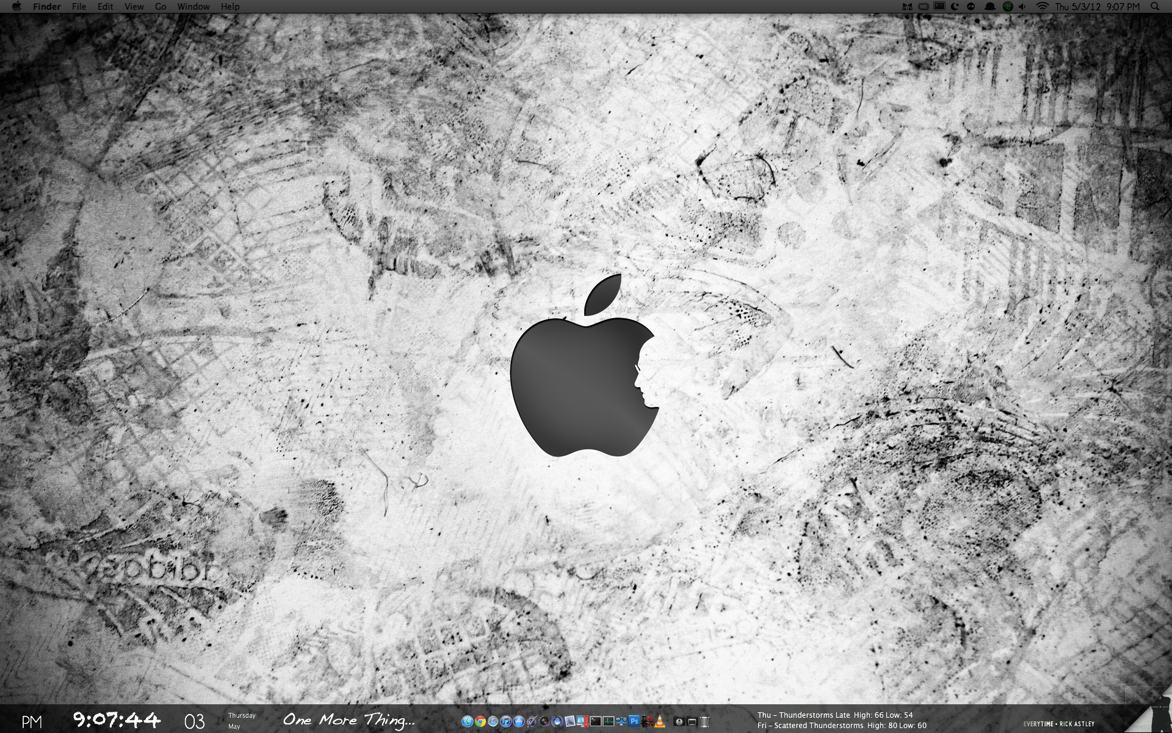This screenshot has width=1172, height=733.
Task: Click the terminal-style menu bar icon
Action: [x=939, y=6]
